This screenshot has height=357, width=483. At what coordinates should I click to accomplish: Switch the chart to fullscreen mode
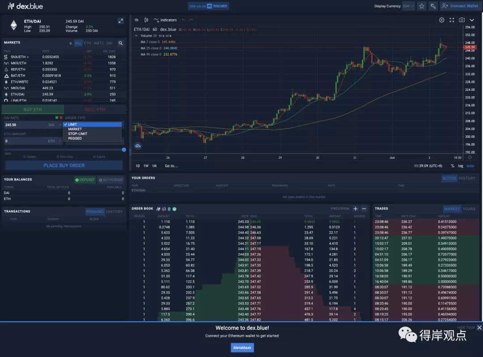pos(452,20)
